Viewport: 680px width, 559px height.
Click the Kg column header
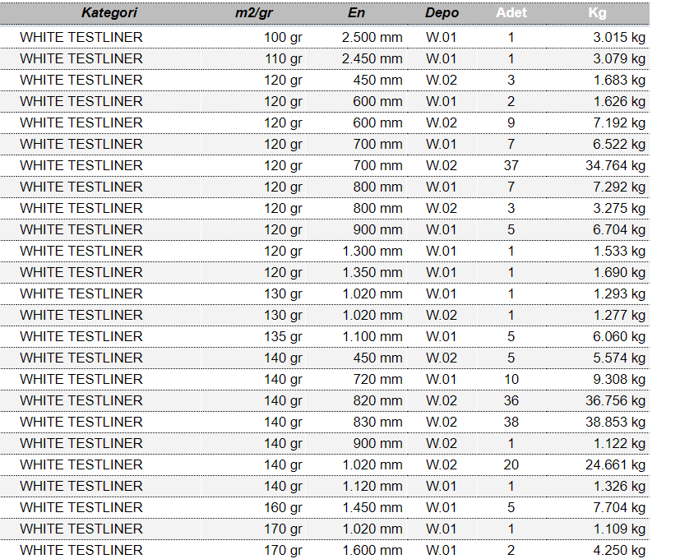pos(598,13)
